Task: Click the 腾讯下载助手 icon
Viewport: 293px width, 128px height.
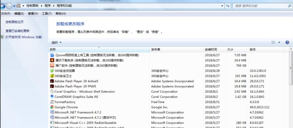Action: [x=52, y=60]
